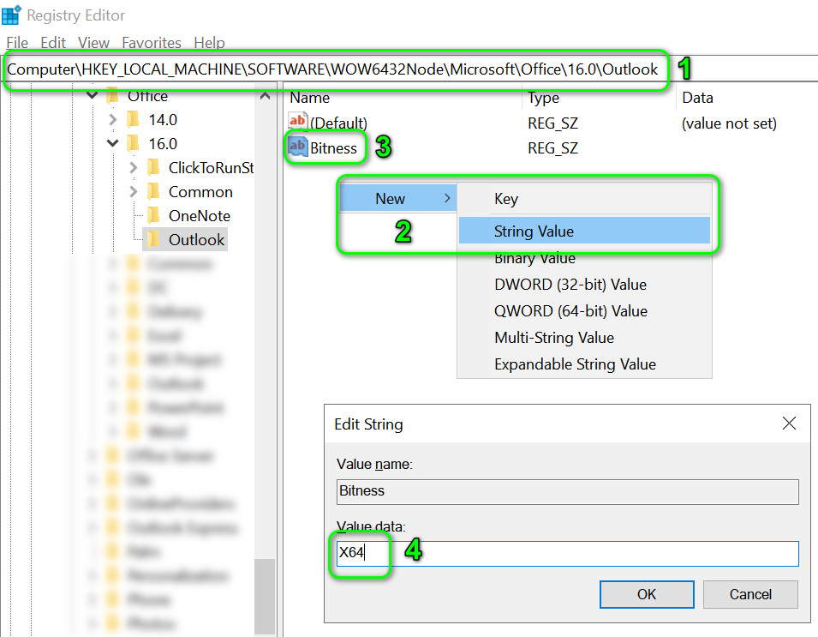Click the Office folder icon
818x637 pixels.
pyautogui.click(x=113, y=95)
